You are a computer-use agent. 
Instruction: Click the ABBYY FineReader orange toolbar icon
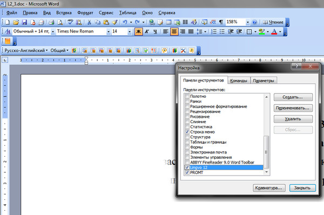pos(8,41)
